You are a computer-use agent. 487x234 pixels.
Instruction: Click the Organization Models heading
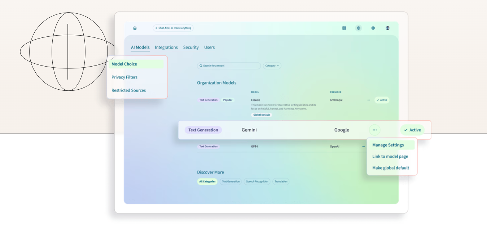pyautogui.click(x=217, y=83)
